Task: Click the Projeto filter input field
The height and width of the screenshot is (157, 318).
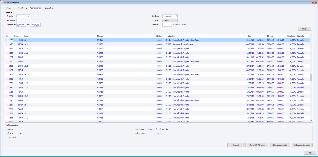Action: [23, 16]
